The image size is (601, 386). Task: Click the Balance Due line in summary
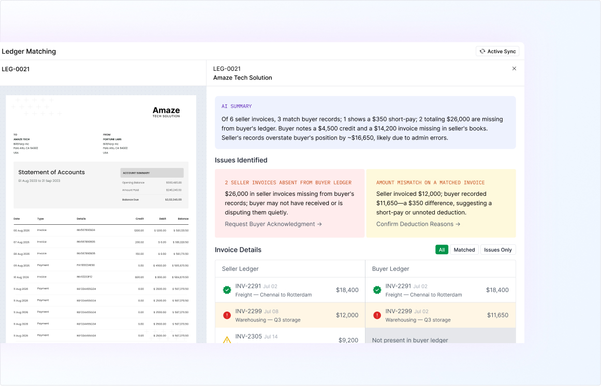pyautogui.click(x=152, y=199)
